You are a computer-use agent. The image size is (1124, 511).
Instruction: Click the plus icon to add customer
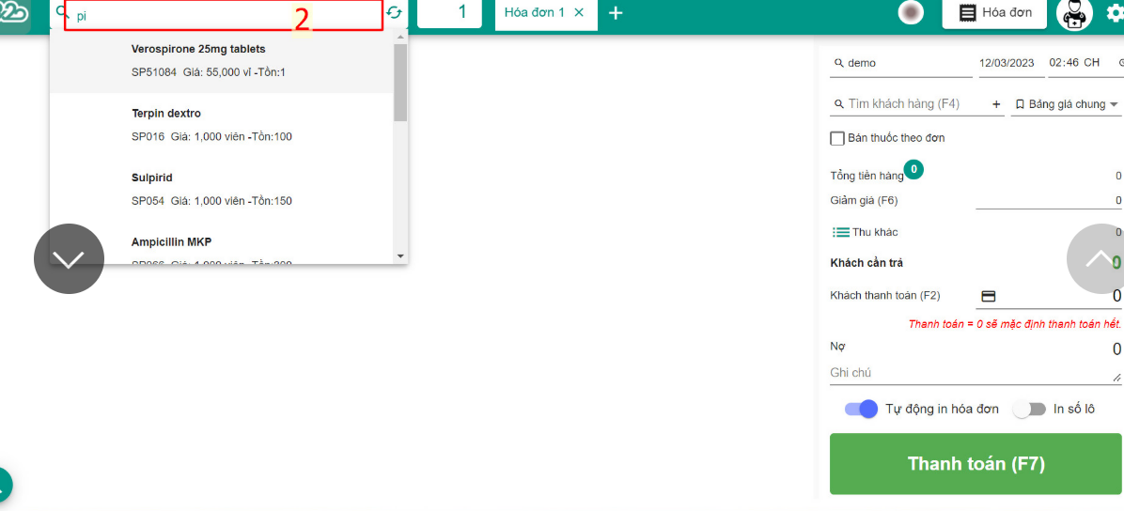(x=996, y=104)
